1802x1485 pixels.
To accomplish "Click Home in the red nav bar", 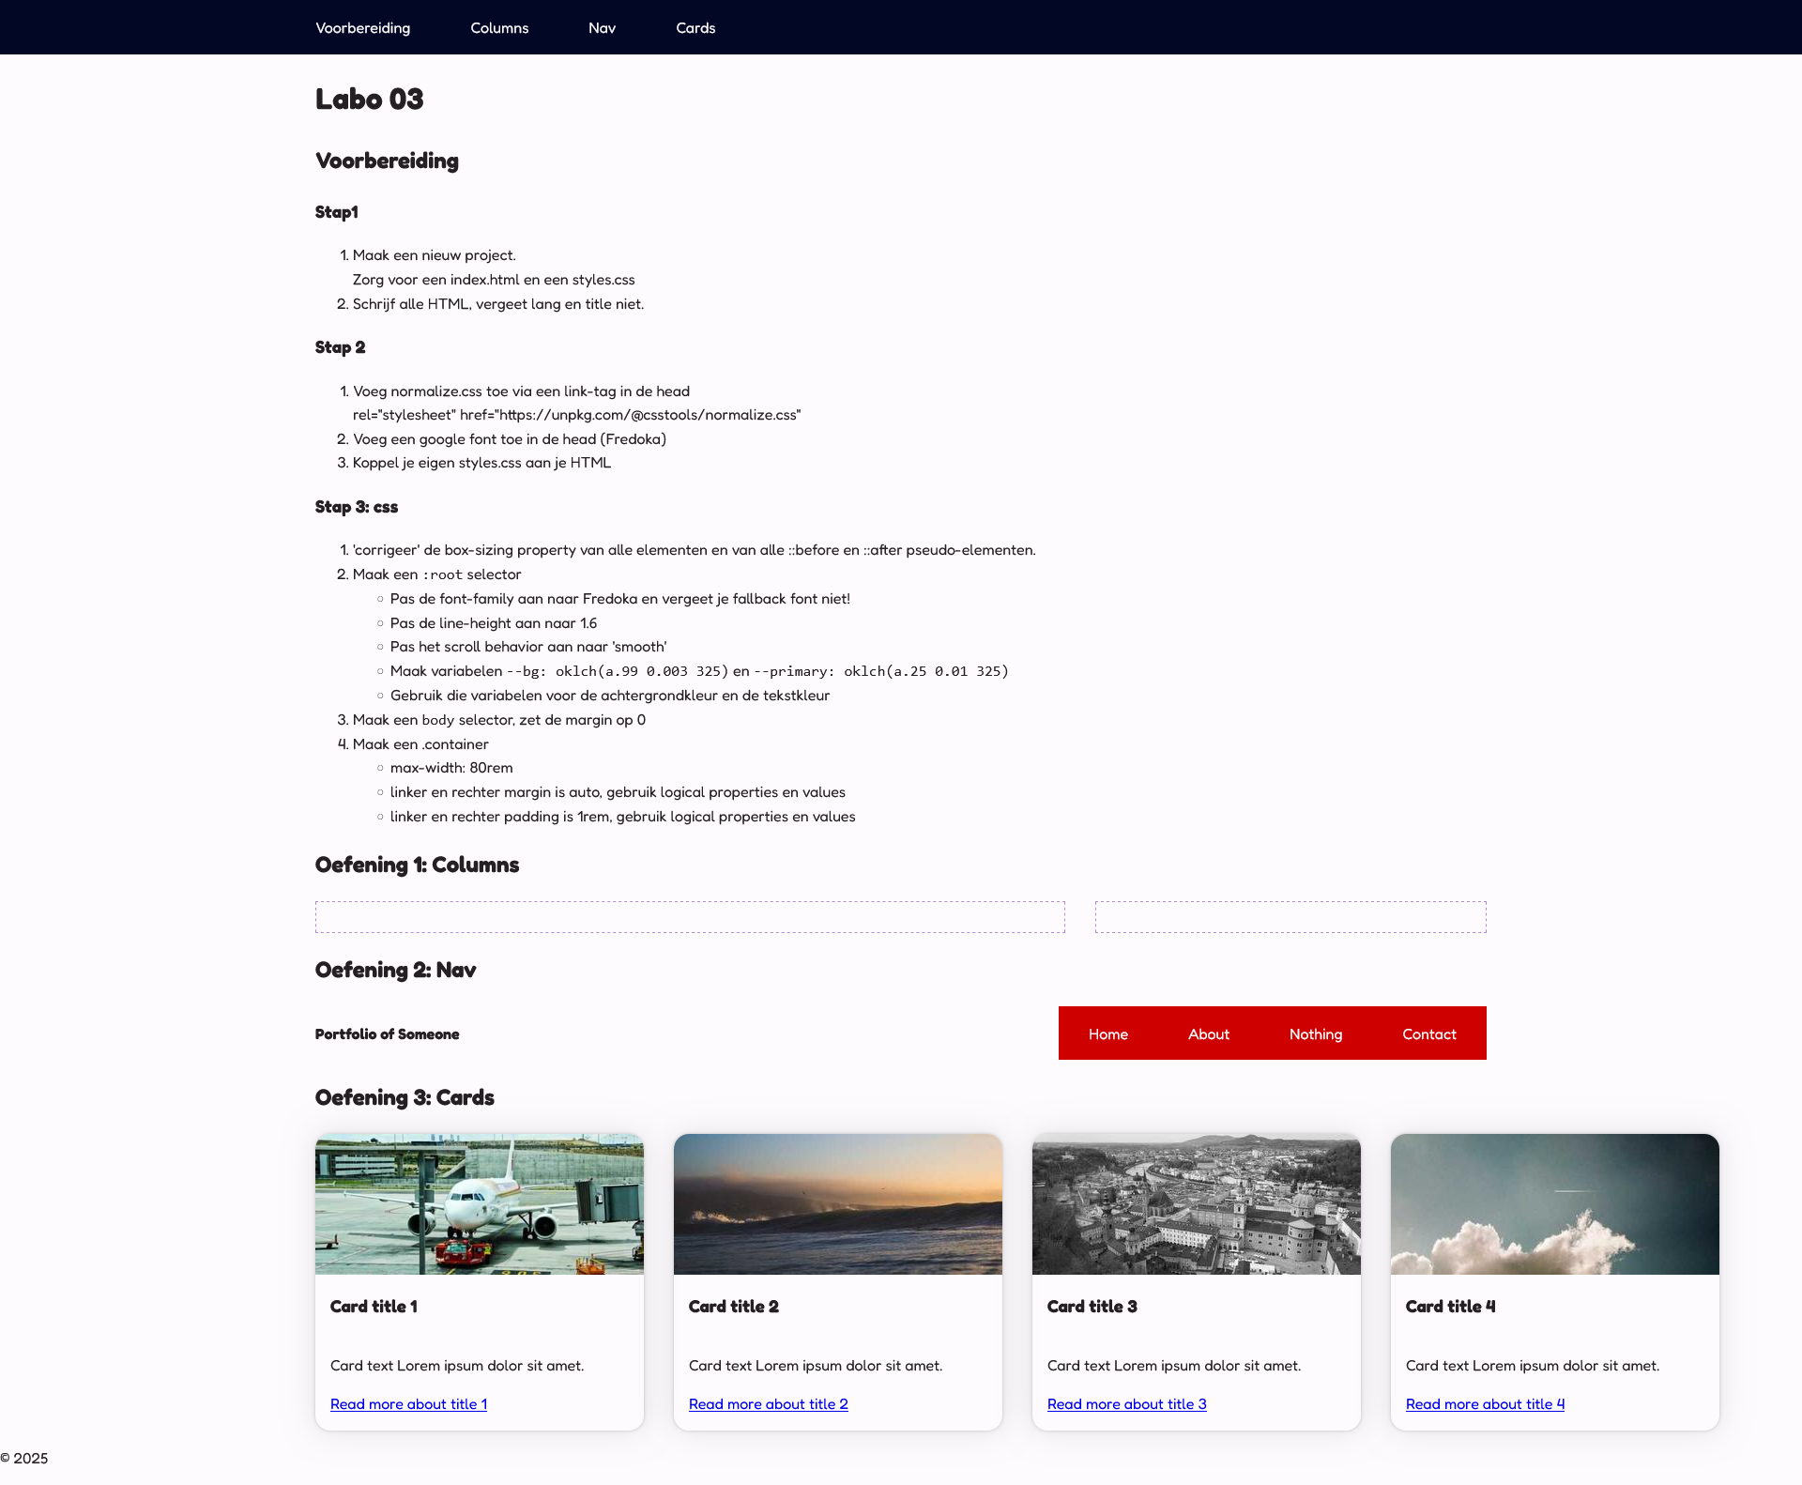I will [x=1107, y=1033].
